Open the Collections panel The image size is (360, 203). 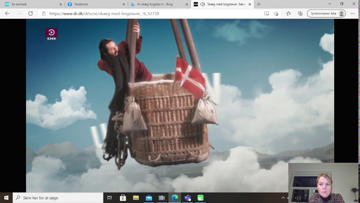point(300,14)
